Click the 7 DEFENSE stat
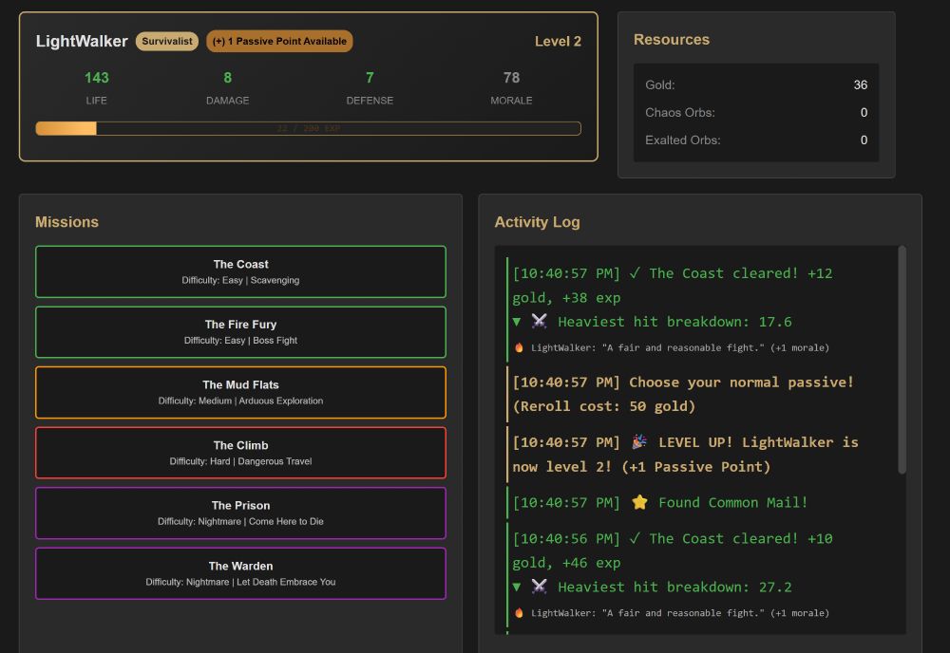 coord(370,87)
